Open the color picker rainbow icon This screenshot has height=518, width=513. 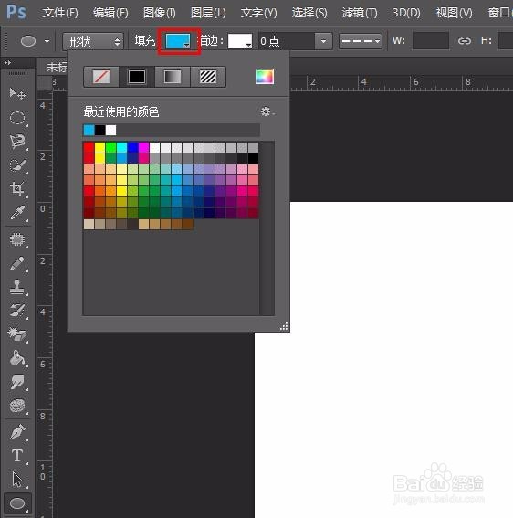click(x=265, y=77)
